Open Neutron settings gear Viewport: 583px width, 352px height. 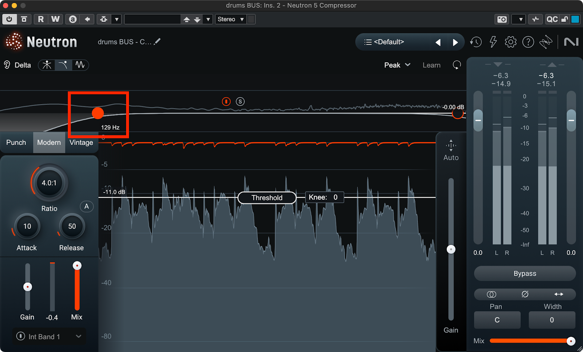510,42
